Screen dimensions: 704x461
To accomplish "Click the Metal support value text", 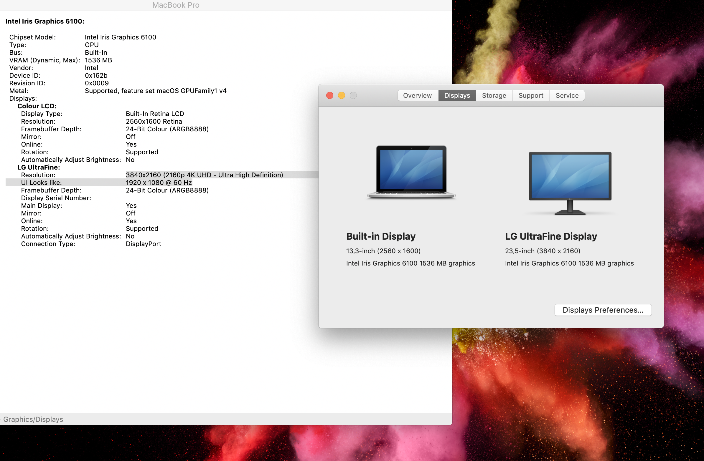I will (x=156, y=91).
